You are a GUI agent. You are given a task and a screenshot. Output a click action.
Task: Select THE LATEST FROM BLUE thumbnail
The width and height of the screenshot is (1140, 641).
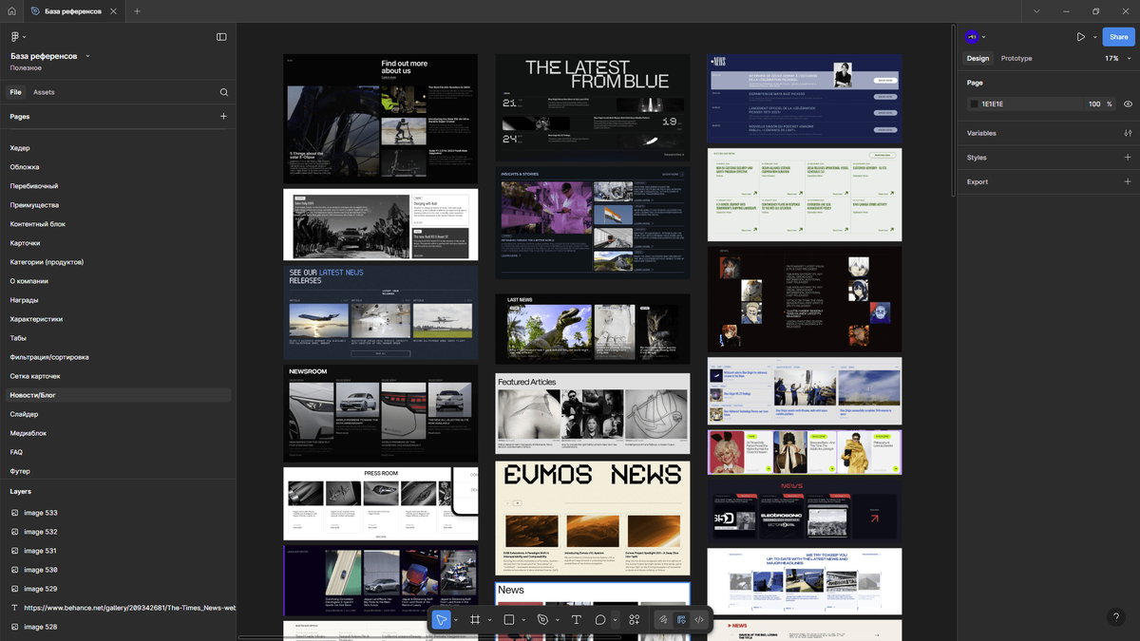pyautogui.click(x=593, y=107)
